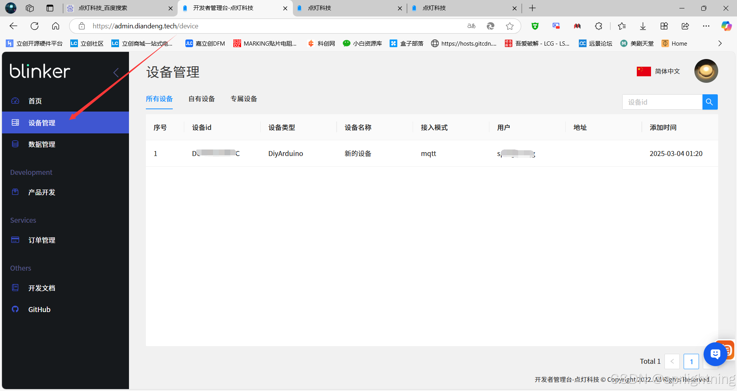This screenshot has height=391, width=737.
Task: Click the GitHub octocat icon
Action: pos(15,309)
